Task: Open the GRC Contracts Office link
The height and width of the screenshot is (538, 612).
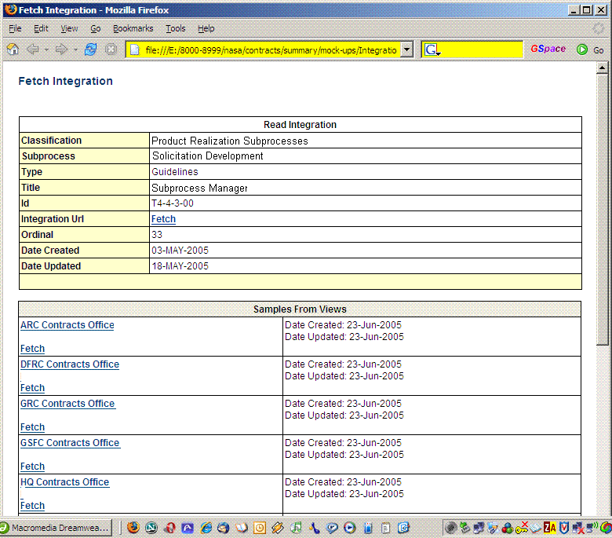Action: click(x=67, y=404)
